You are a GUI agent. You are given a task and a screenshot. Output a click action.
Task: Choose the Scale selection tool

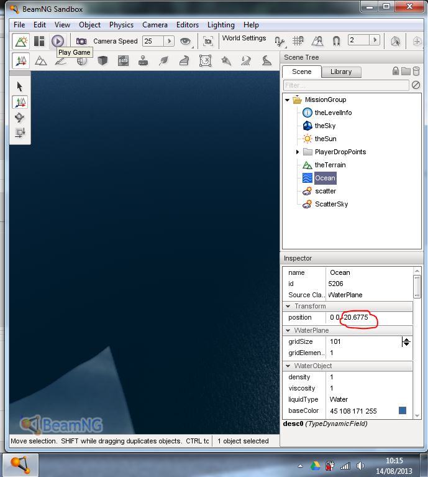20,132
